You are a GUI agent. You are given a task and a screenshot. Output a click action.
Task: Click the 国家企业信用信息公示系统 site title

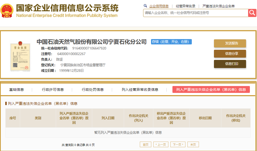67,8
